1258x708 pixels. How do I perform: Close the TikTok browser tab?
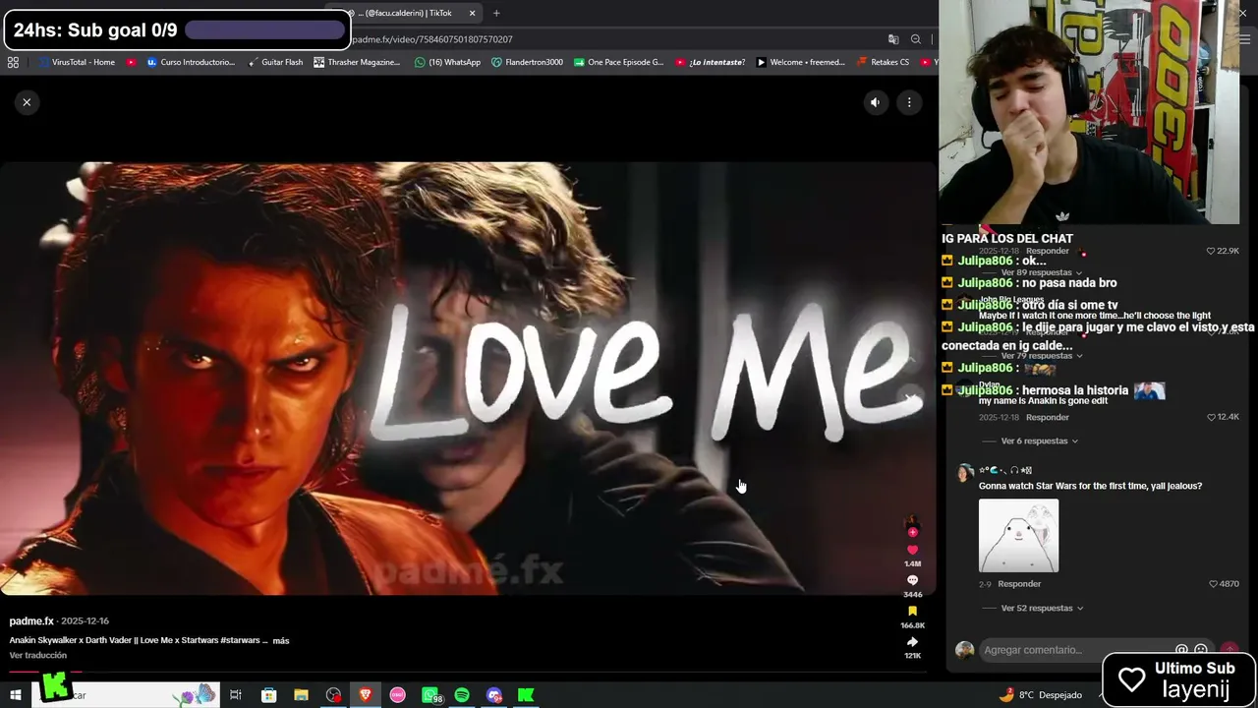[x=472, y=13]
